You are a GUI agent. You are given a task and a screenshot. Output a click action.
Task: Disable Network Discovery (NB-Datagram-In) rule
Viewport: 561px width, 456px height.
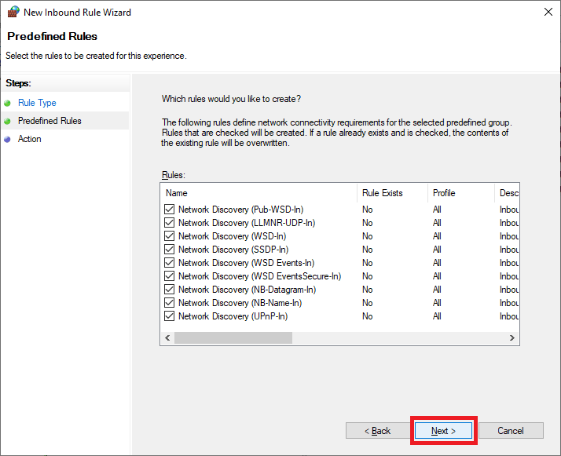click(169, 290)
